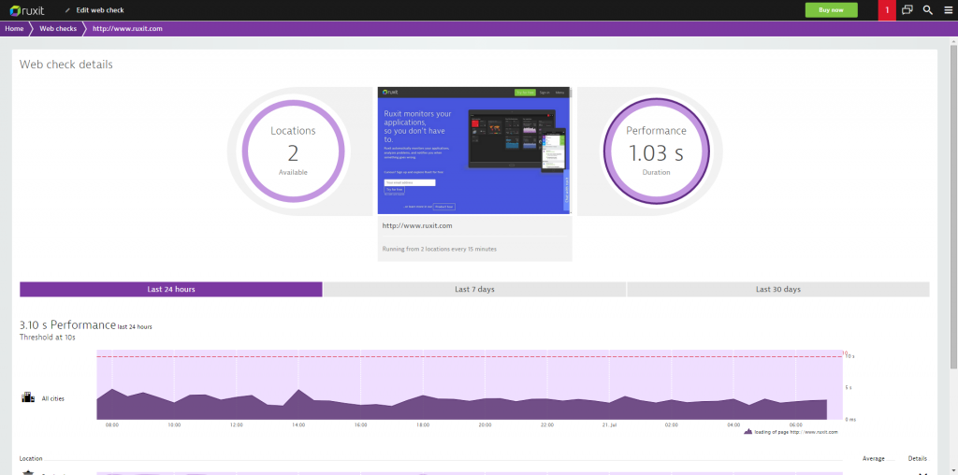This screenshot has height=475, width=958.
Task: Switch to Last 7 days tab
Action: click(474, 290)
